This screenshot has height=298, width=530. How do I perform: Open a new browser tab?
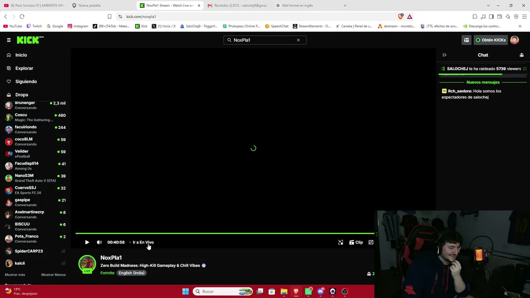(x=345, y=5)
